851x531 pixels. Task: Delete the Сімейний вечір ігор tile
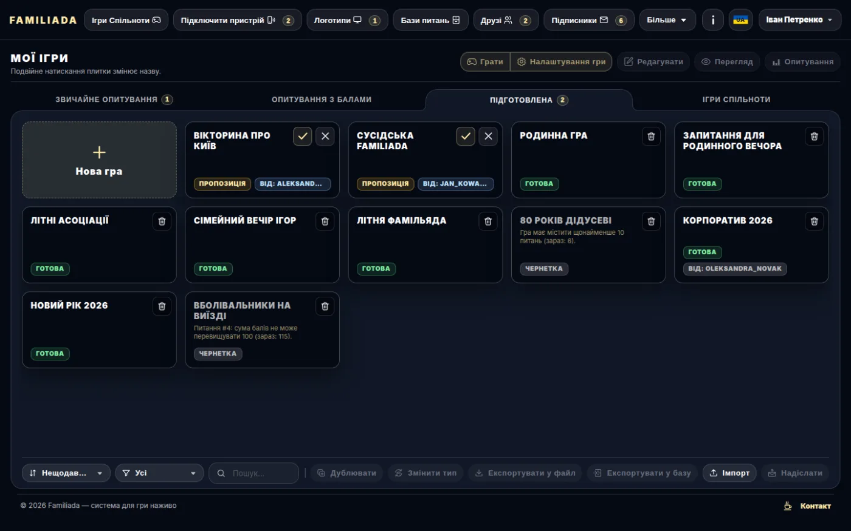coord(325,222)
